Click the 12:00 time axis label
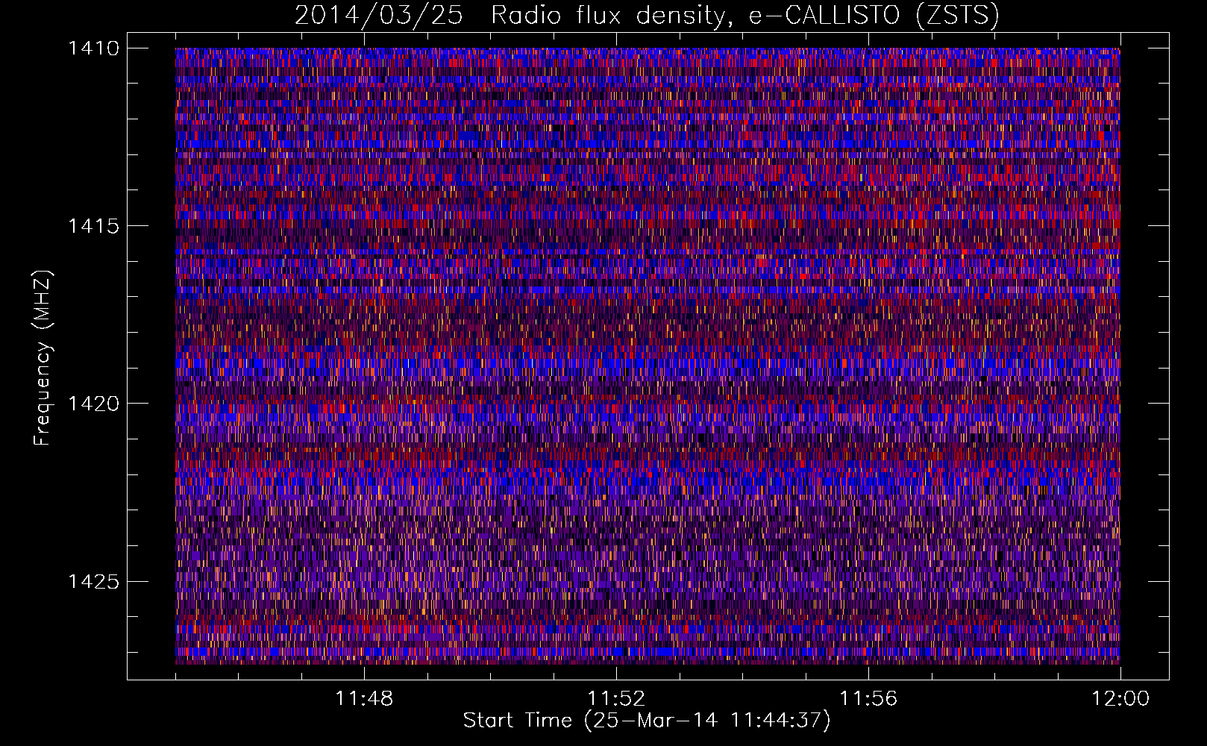 (1120, 699)
